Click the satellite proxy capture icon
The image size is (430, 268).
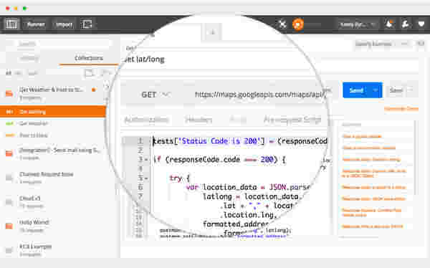tap(282, 24)
